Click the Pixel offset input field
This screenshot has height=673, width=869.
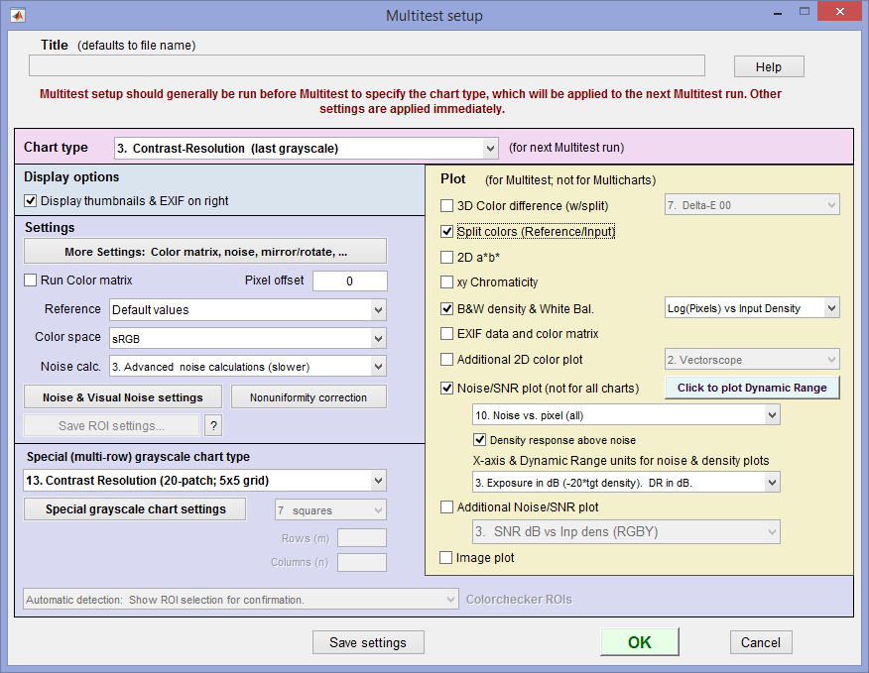tap(350, 280)
